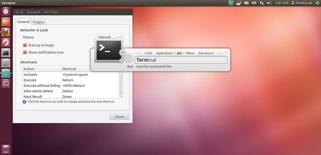The image size is (321, 155).
Task: Click the large Terminal icon in Synapse
Action: pos(108,50)
